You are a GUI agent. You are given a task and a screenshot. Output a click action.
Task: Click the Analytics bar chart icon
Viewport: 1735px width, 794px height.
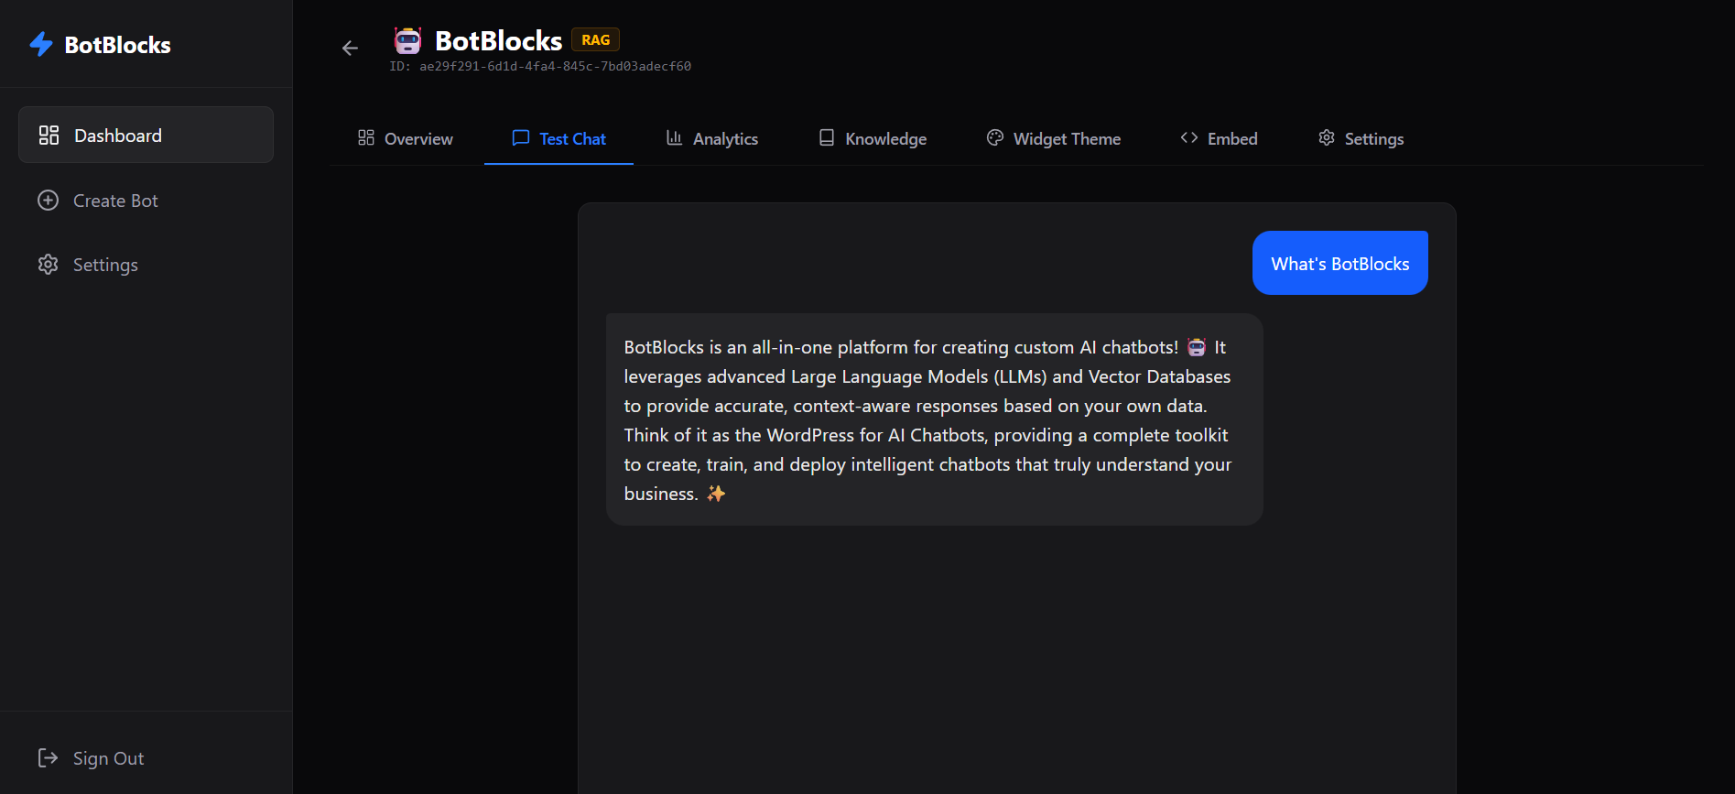point(675,137)
